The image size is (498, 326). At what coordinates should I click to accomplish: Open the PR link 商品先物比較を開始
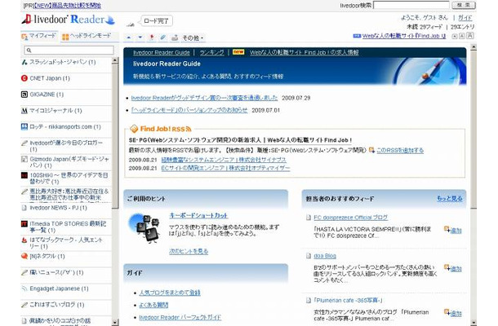pos(67,6)
